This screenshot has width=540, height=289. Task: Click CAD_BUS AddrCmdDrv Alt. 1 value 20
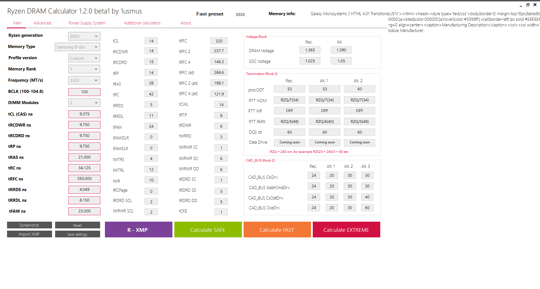point(332,186)
